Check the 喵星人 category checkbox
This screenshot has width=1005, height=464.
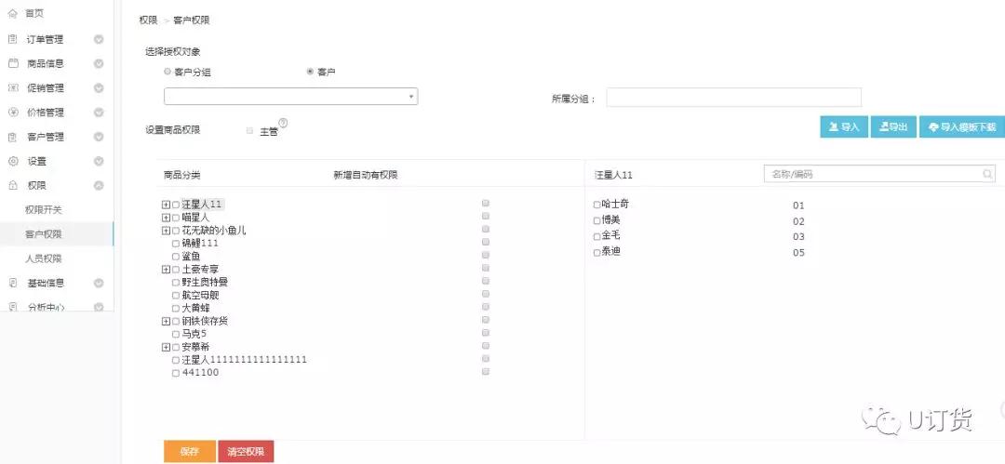176,218
